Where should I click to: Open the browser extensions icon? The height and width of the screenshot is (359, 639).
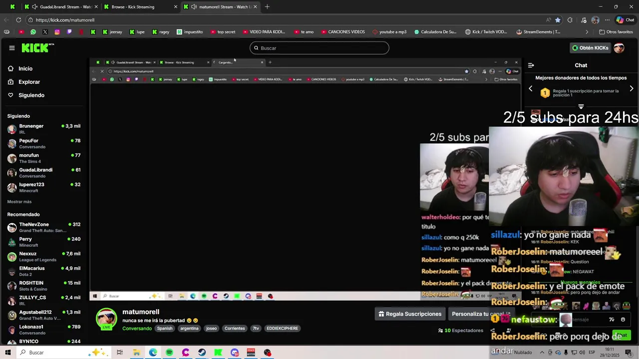570,20
